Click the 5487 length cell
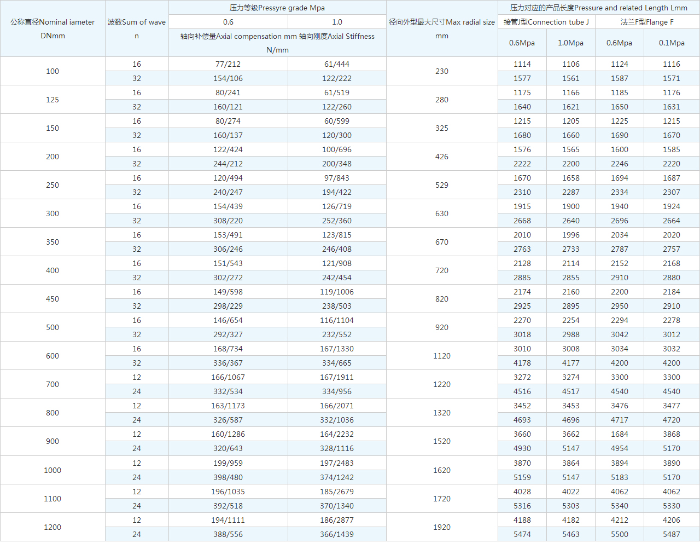Screen dimensions: 700x543 [672, 534]
